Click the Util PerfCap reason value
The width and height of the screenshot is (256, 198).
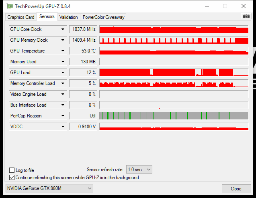[83, 116]
